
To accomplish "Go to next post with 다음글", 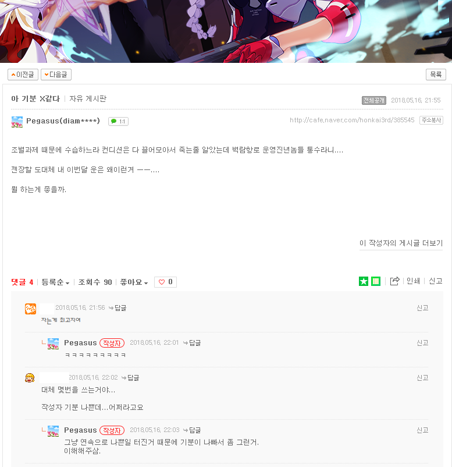I will 56,75.
